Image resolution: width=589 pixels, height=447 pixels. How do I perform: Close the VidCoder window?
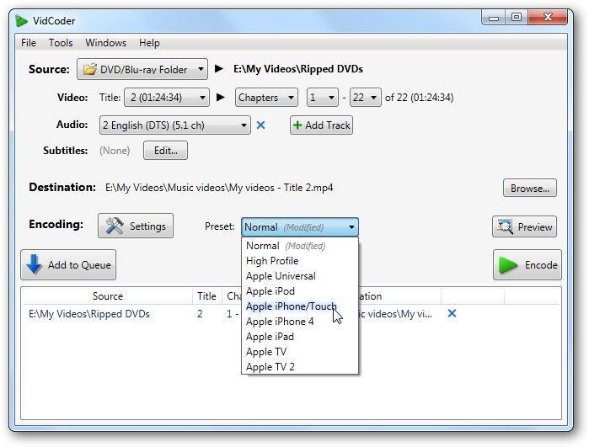[x=548, y=18]
